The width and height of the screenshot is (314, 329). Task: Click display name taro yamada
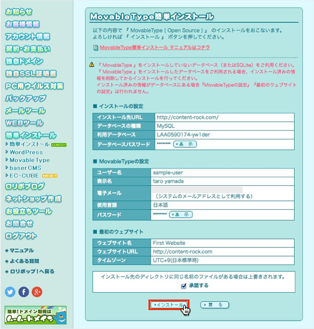click(168, 181)
